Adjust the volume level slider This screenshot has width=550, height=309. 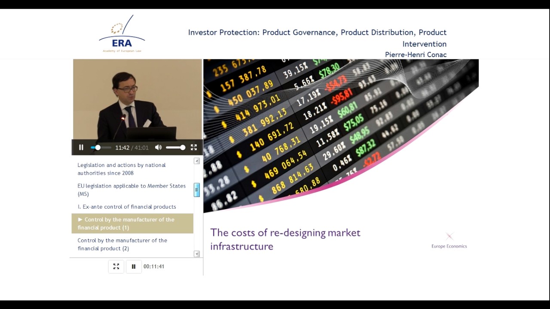[x=176, y=147]
